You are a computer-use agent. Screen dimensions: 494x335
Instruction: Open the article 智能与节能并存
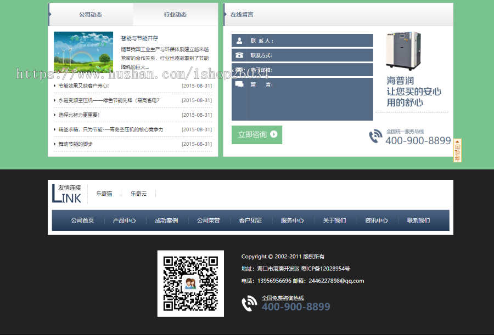click(x=139, y=38)
